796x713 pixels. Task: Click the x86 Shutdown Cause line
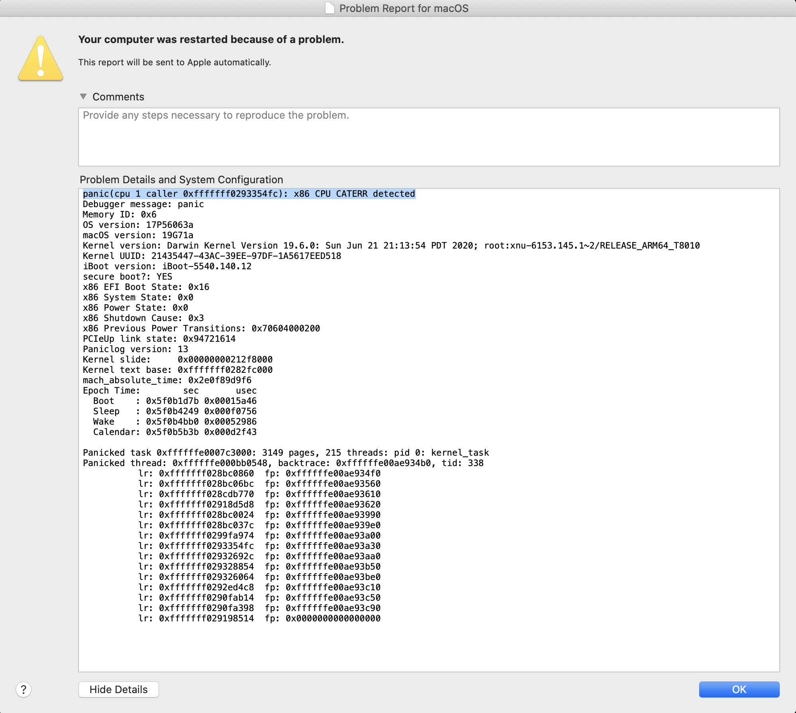coord(143,318)
